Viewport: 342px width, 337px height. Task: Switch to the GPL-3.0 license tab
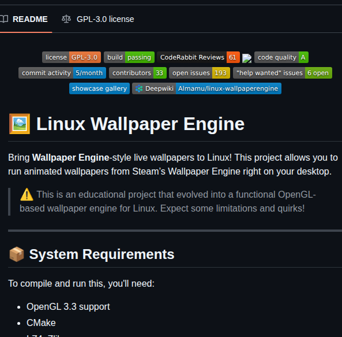97,19
